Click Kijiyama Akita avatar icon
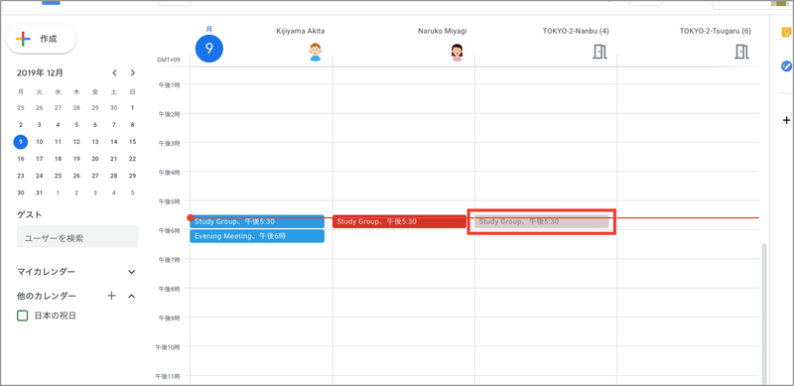Viewport: 794px width, 386px height. (315, 52)
